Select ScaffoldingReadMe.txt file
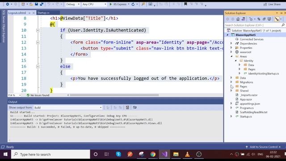The height and width of the screenshot is (161, 286). (253, 112)
